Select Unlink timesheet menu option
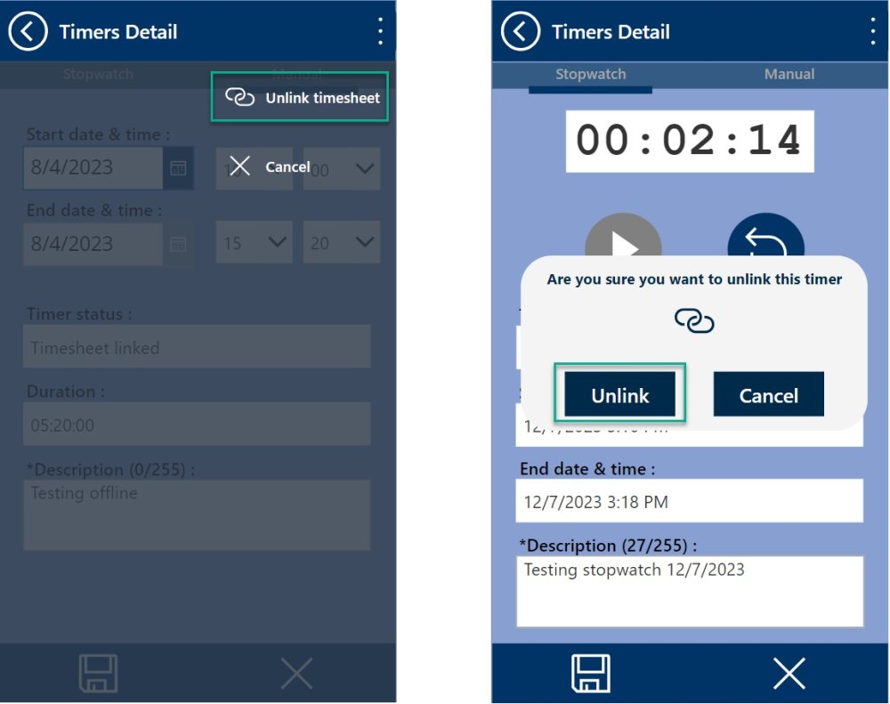The width and height of the screenshot is (890, 704). tap(300, 97)
